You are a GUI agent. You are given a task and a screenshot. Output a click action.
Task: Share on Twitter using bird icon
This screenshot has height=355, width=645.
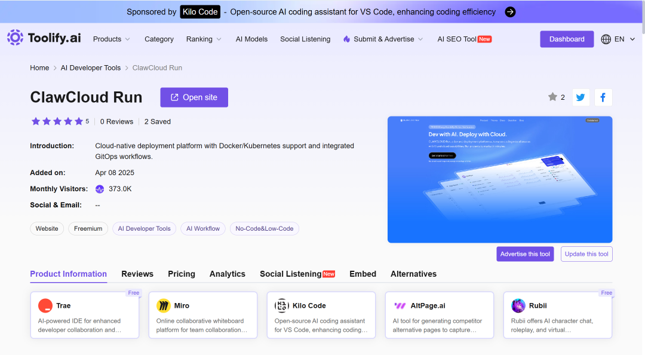(x=581, y=97)
